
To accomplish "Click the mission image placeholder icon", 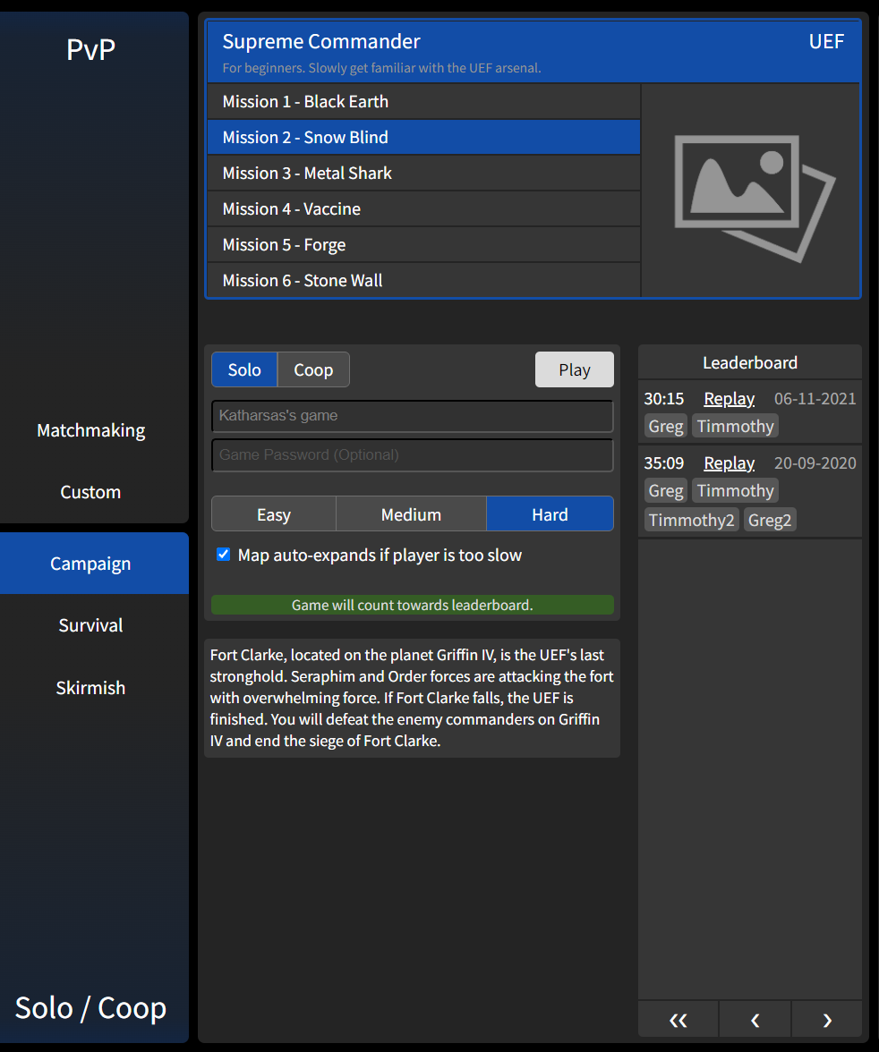I will tap(754, 198).
